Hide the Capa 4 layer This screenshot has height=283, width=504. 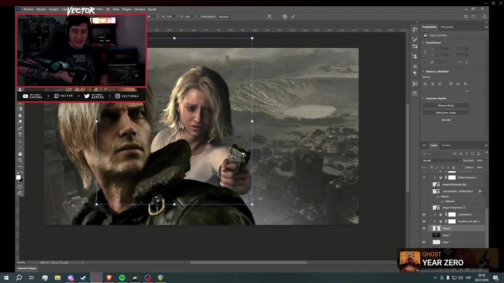[424, 228]
